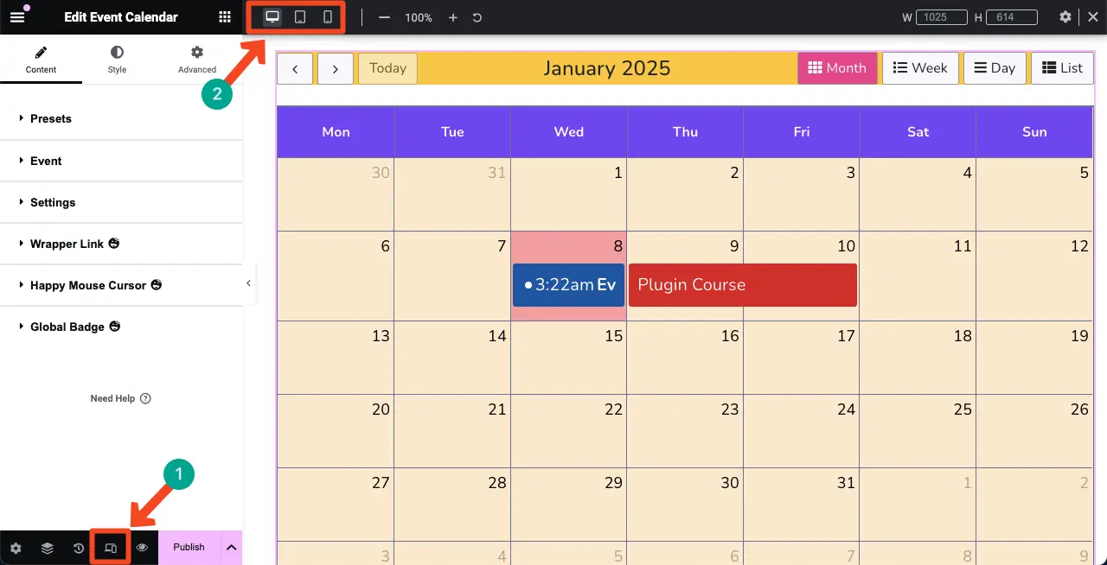Open Publish save options arrow
This screenshot has height=565, width=1107.
[x=231, y=548]
